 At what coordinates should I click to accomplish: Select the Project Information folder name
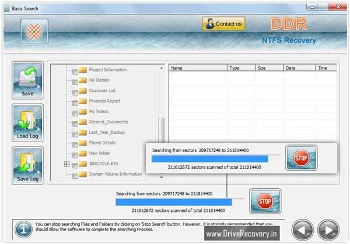[x=108, y=70]
